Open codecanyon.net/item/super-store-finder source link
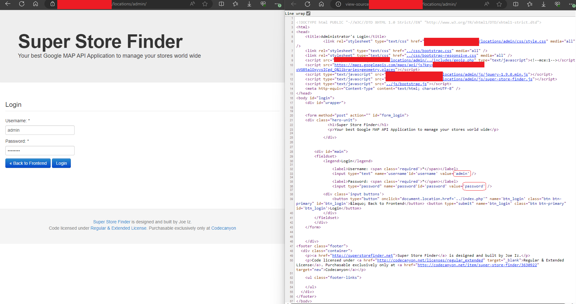 [x=477, y=265]
